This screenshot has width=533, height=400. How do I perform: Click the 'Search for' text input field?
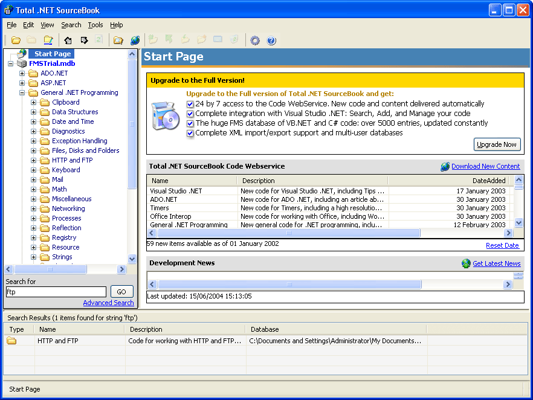coord(56,292)
